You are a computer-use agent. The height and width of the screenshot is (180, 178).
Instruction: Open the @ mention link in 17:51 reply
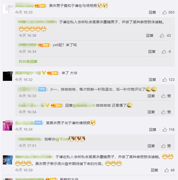coord(62,139)
